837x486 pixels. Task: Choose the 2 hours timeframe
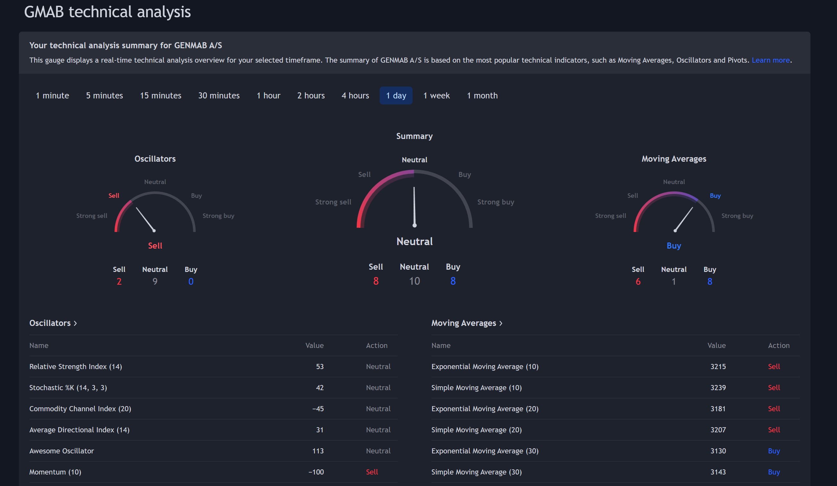coord(311,96)
